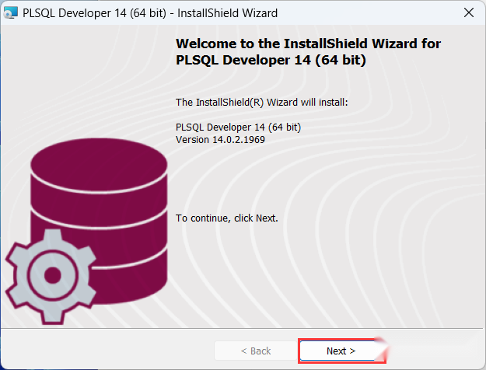This screenshot has height=370, width=486.
Task: Click the "To continue, click Next." instruction
Action: [226, 218]
